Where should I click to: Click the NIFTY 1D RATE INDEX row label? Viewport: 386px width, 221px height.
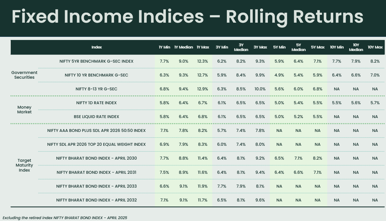point(96,103)
